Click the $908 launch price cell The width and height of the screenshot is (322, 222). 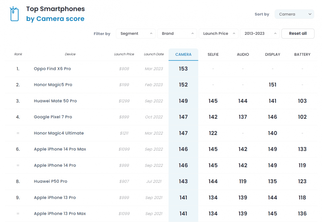coord(124,69)
